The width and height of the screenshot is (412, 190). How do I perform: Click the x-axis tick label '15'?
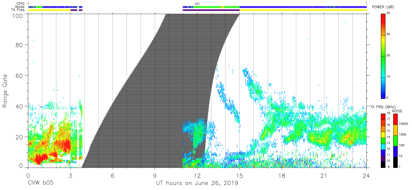coord(240,175)
